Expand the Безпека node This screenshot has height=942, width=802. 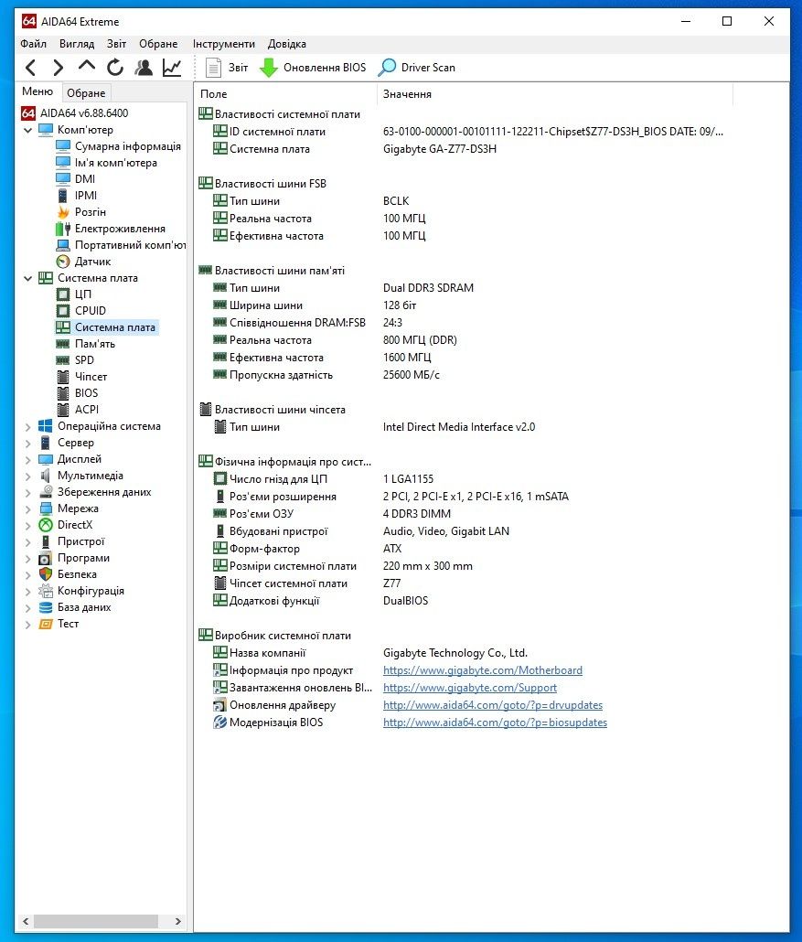click(x=27, y=575)
